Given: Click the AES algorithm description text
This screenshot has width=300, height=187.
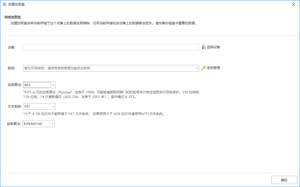Looking at the screenshot, I should point(112,94).
